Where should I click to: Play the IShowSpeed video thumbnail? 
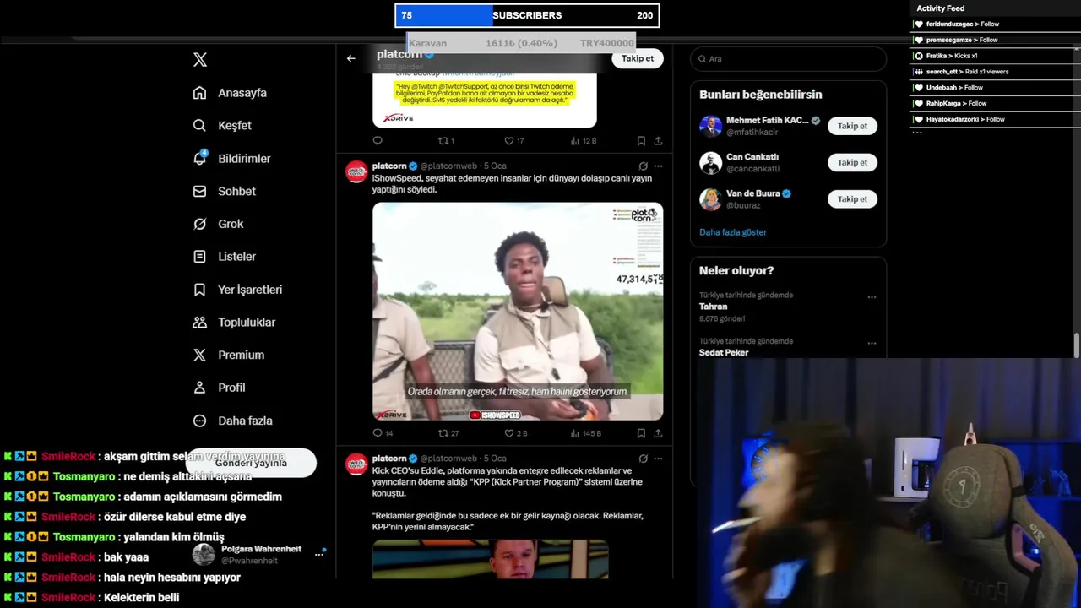click(x=518, y=312)
